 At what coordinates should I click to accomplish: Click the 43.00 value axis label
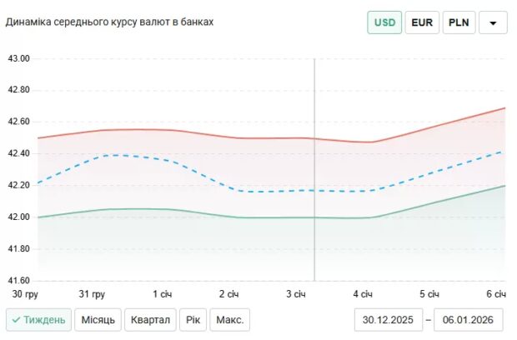point(18,59)
